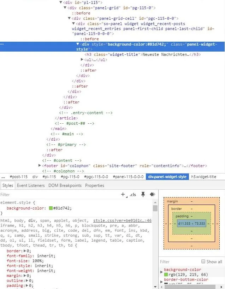The image size is (225, 289).
Task: Click the padding region of box model
Action: pyautogui.click(x=191, y=231)
